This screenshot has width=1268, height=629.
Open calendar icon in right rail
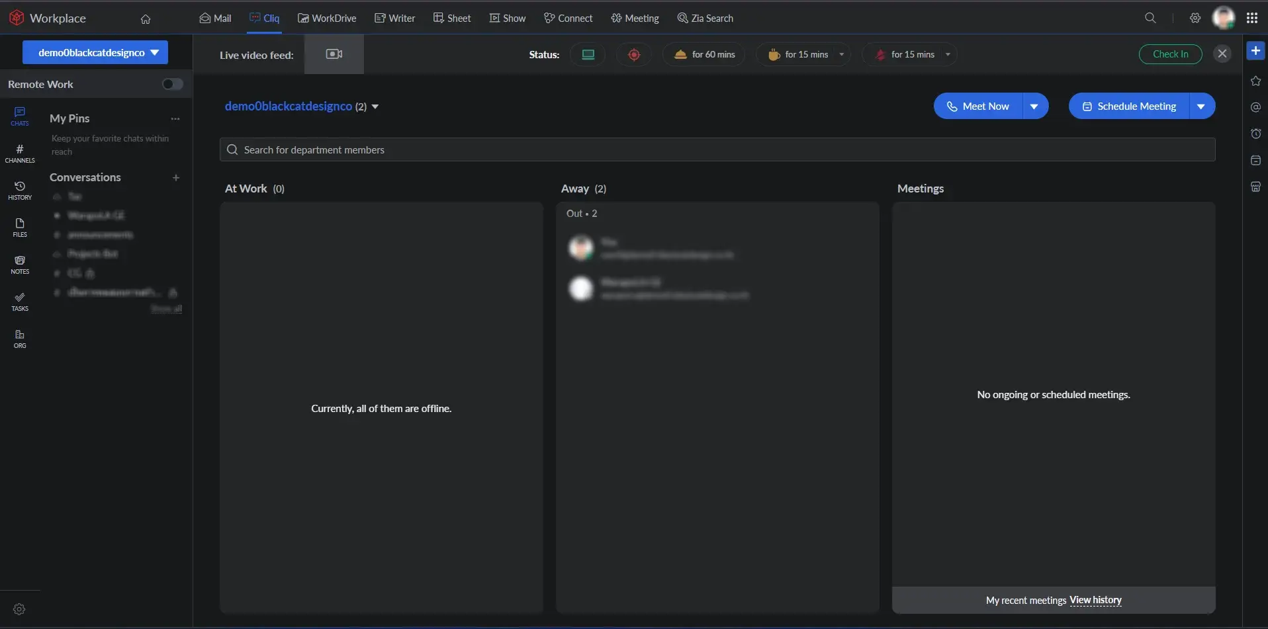1255,160
